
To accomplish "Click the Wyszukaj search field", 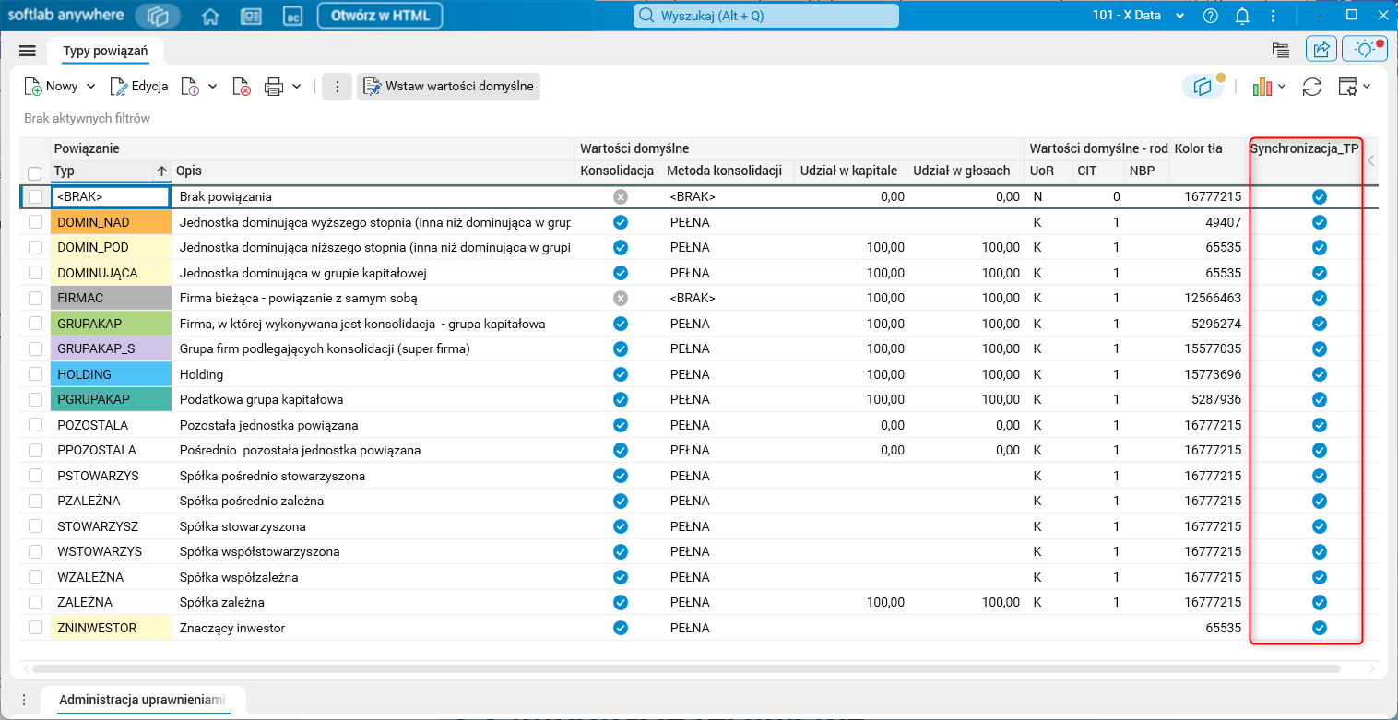I will tap(765, 16).
